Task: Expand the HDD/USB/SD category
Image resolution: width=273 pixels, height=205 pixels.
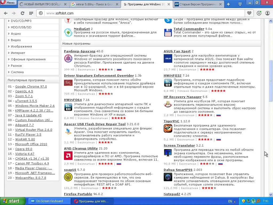Action: click(x=33, y=27)
